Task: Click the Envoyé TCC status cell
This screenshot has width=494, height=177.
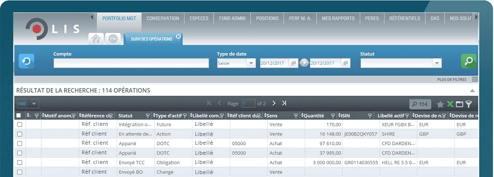Action: 132,163
